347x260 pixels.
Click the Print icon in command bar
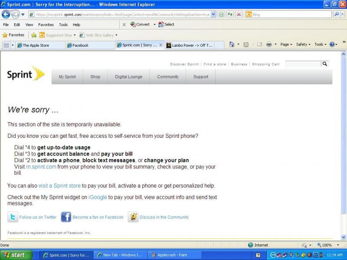coord(268,44)
